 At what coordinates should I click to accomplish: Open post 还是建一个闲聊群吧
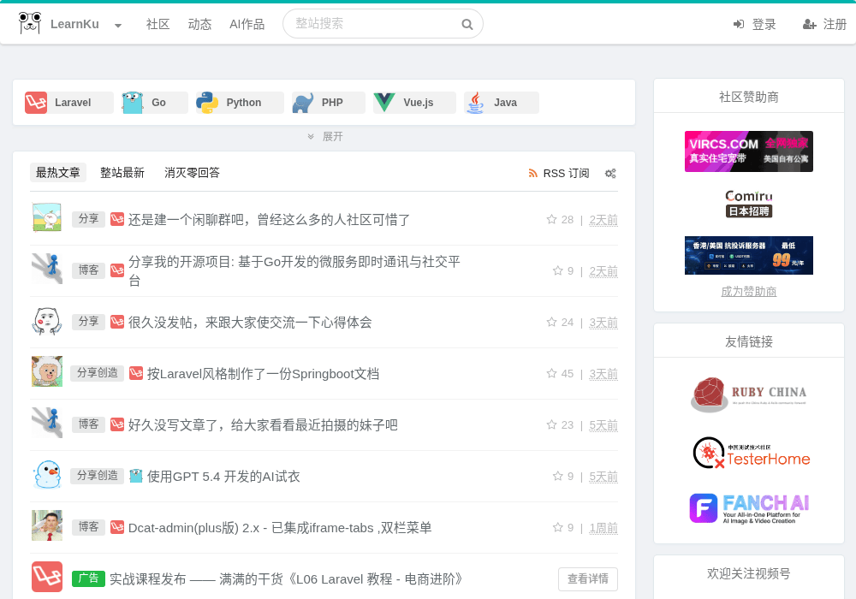pos(269,220)
